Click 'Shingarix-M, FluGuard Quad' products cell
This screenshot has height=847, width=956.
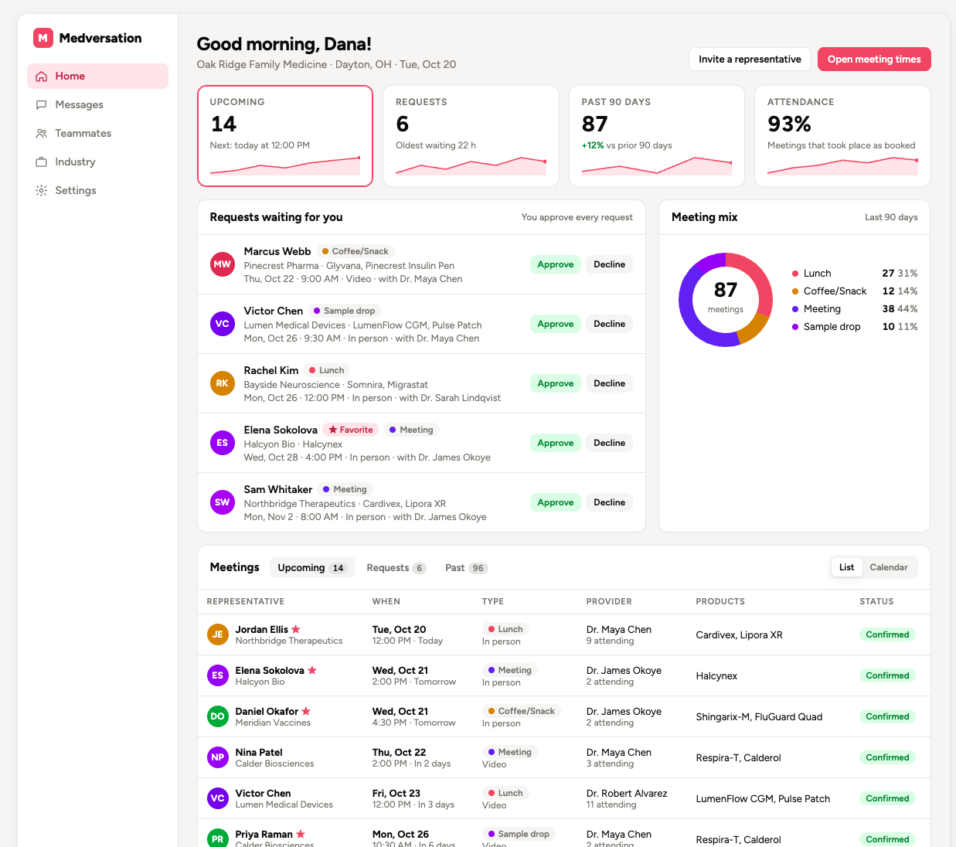(759, 717)
